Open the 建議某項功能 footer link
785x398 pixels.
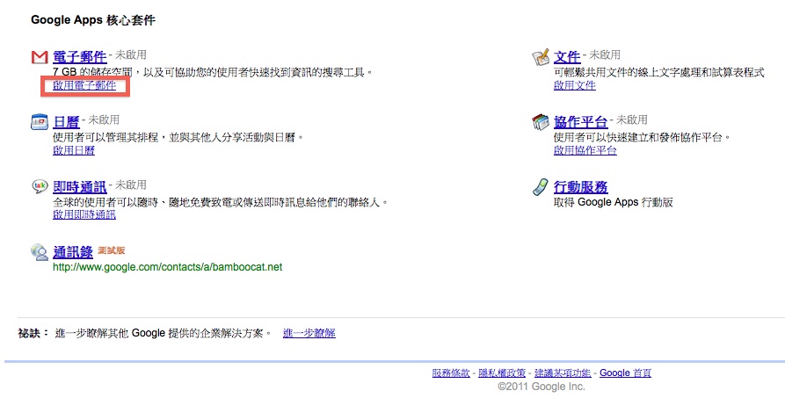(563, 373)
